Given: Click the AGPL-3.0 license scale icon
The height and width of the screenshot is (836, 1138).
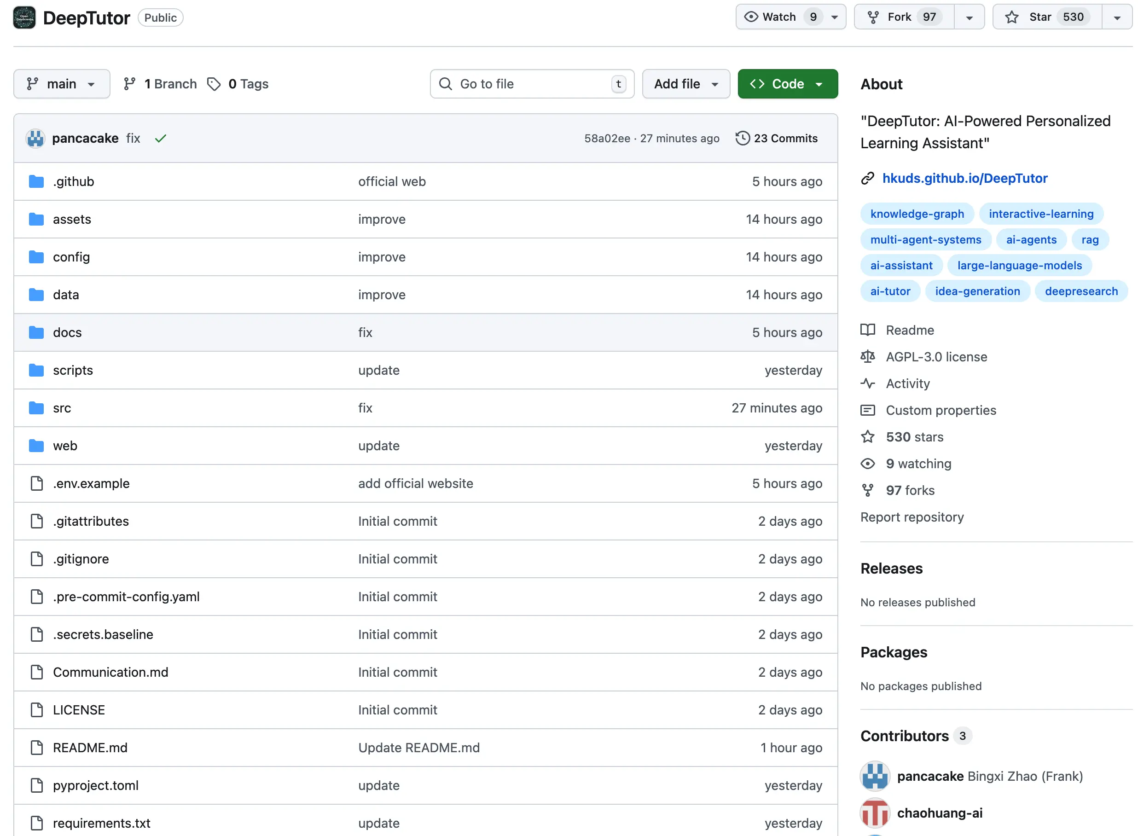Looking at the screenshot, I should (867, 357).
